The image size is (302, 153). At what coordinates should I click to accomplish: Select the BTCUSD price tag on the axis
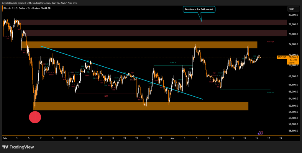(282, 58)
